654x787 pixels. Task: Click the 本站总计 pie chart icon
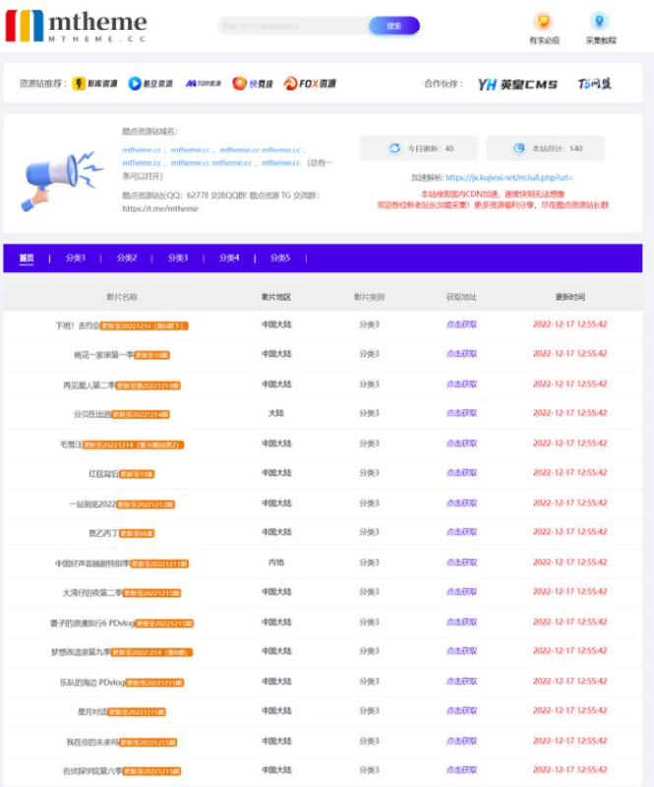[519, 149]
